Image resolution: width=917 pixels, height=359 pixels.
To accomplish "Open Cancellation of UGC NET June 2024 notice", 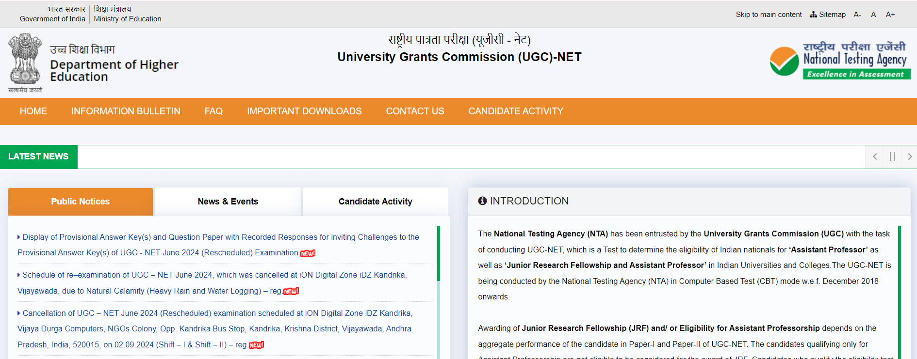I will point(215,329).
